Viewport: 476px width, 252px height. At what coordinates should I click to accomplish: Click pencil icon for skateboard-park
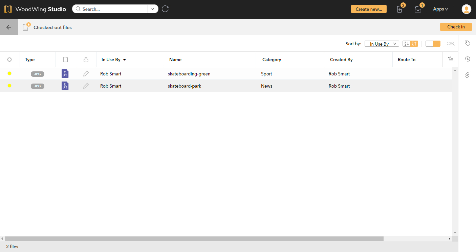point(86,86)
